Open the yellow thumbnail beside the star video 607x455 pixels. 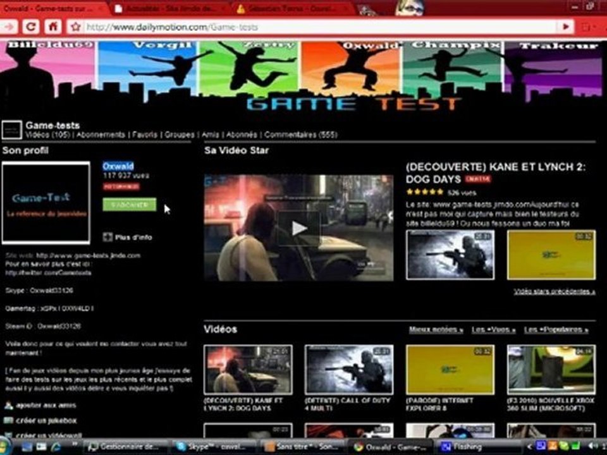click(551, 255)
